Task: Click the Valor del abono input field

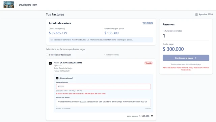Action: pyautogui.click(x=103, y=87)
